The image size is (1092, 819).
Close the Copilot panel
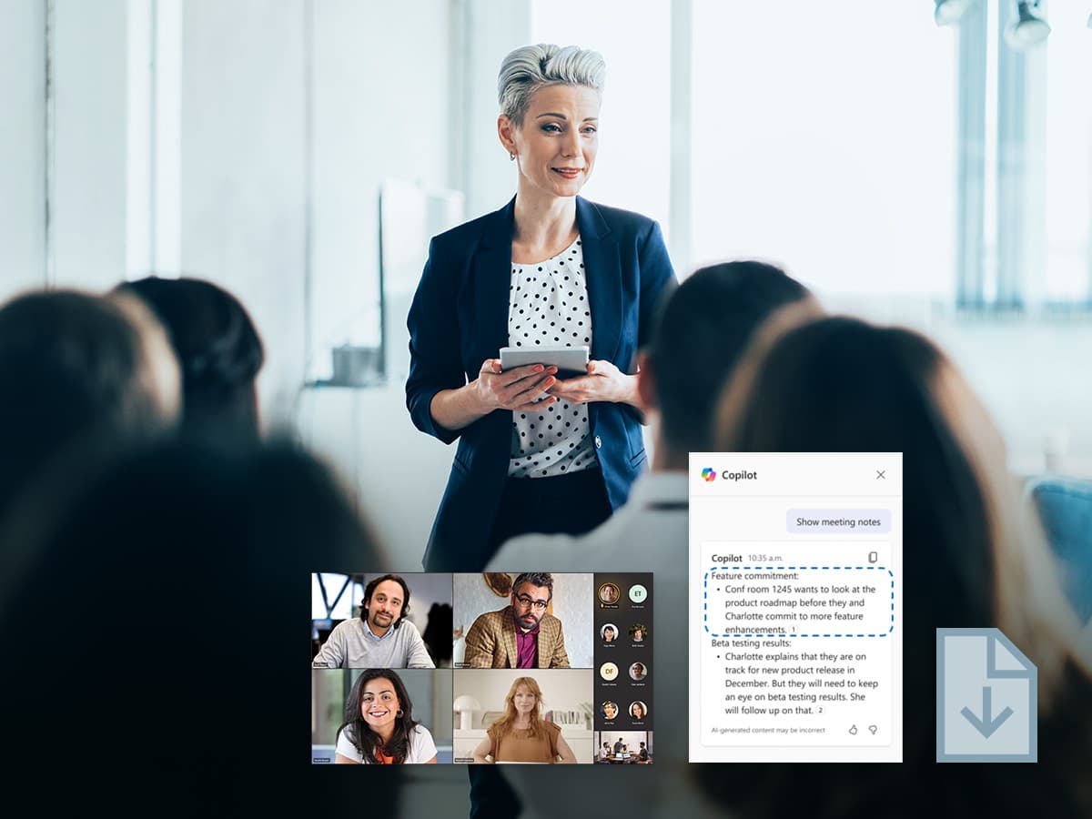[881, 474]
